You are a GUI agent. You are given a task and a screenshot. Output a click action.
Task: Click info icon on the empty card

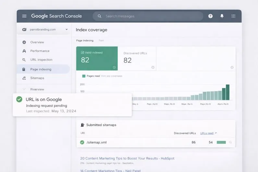(232, 67)
